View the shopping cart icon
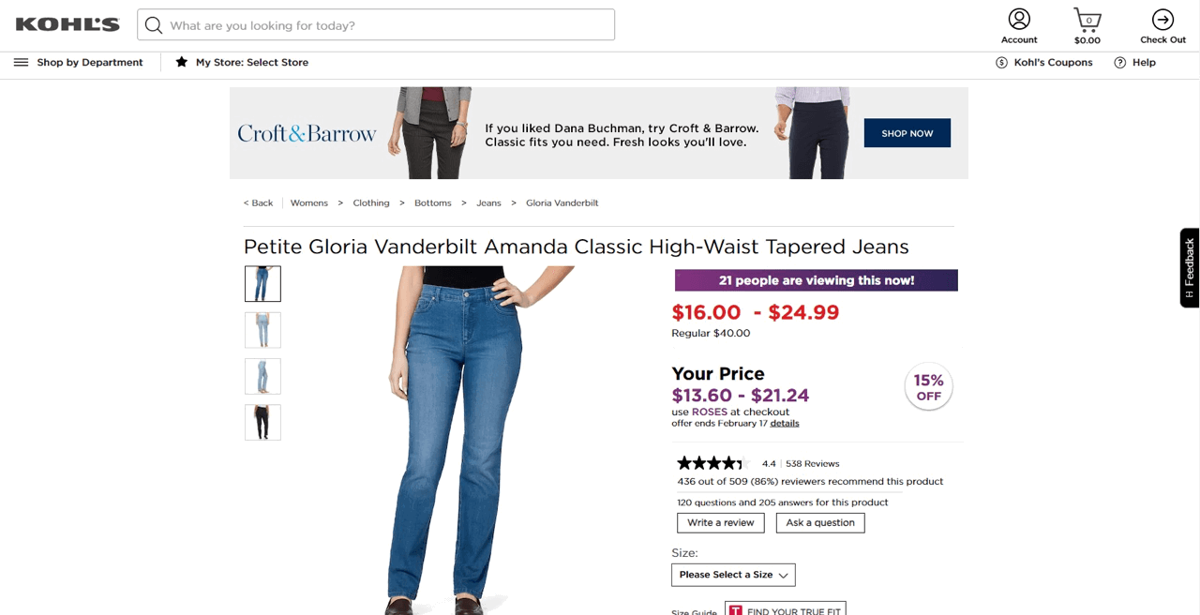The height and width of the screenshot is (615, 1200). [x=1087, y=19]
